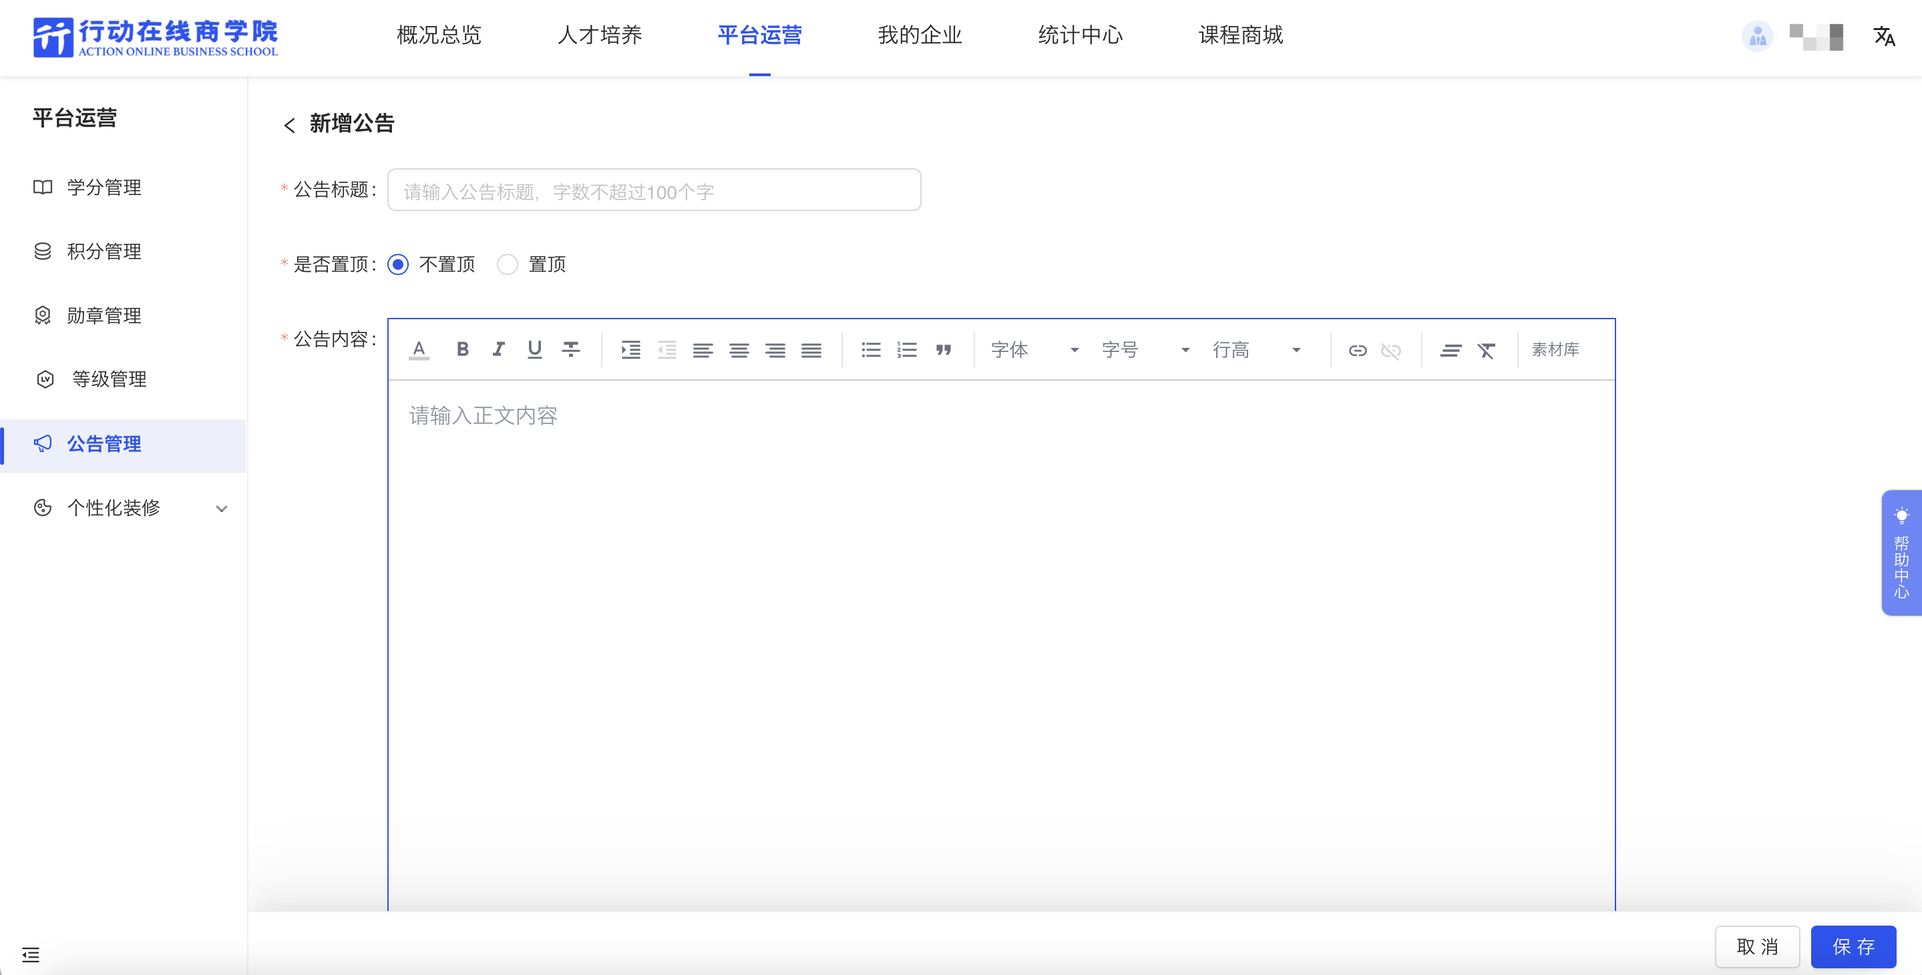
Task: Focus the 公告标题 input field
Action: tap(654, 190)
